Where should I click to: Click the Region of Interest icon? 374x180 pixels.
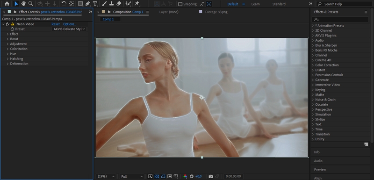click(170, 176)
